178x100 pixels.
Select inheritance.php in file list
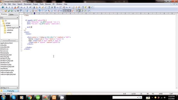point(6,64)
